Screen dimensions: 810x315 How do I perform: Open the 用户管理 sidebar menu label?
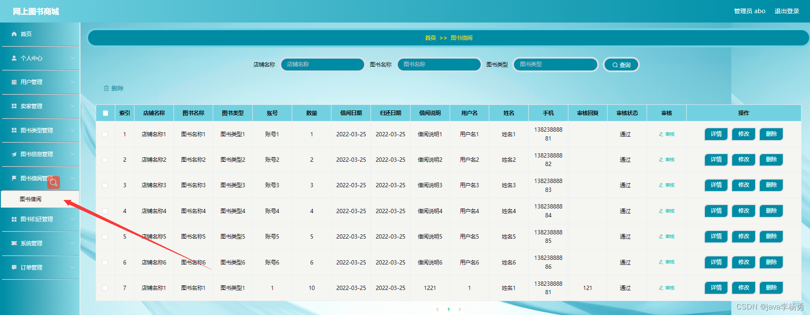click(x=31, y=82)
